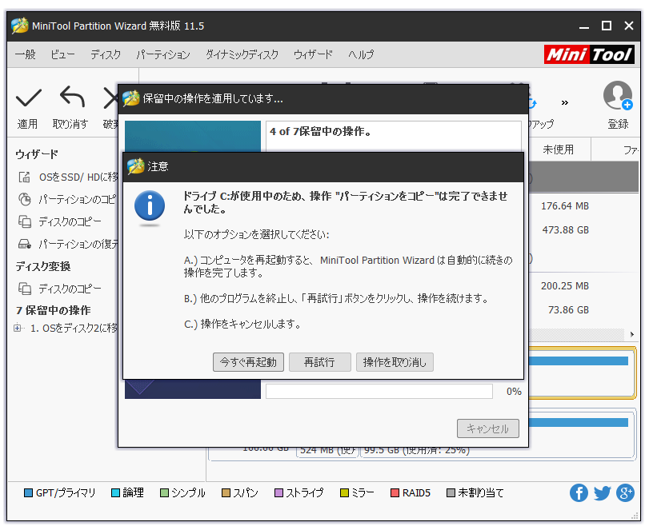
Task: Open the ウィザード menu
Action: 313,54
